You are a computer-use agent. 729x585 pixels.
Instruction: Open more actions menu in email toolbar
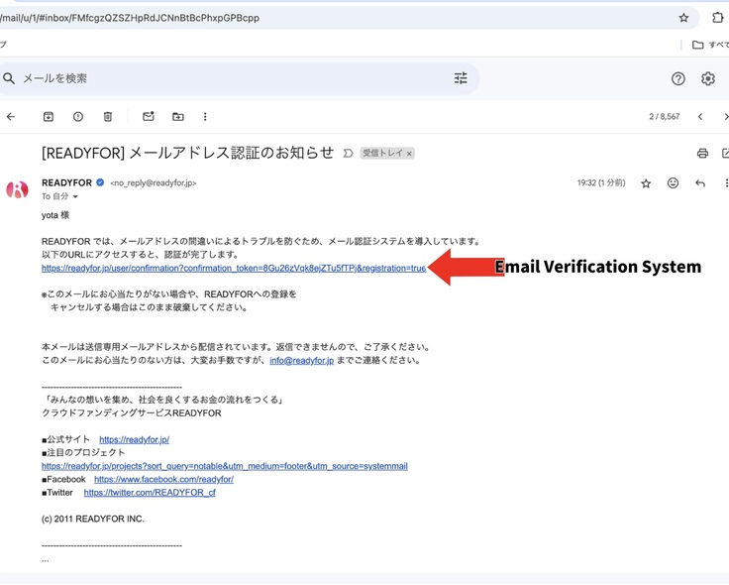[x=205, y=117]
